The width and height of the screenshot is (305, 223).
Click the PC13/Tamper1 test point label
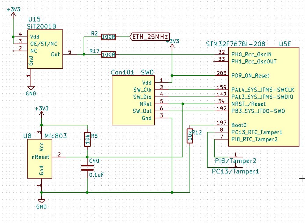point(235,171)
